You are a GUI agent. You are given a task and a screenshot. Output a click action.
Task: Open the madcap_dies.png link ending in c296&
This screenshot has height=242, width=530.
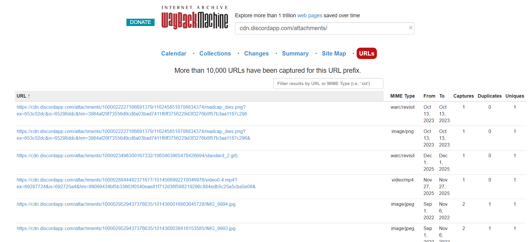point(133,135)
